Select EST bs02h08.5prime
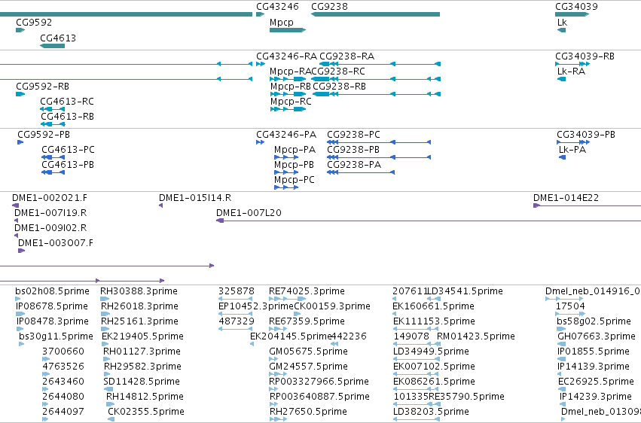Viewport: 641px width, 423px height. coord(52,291)
